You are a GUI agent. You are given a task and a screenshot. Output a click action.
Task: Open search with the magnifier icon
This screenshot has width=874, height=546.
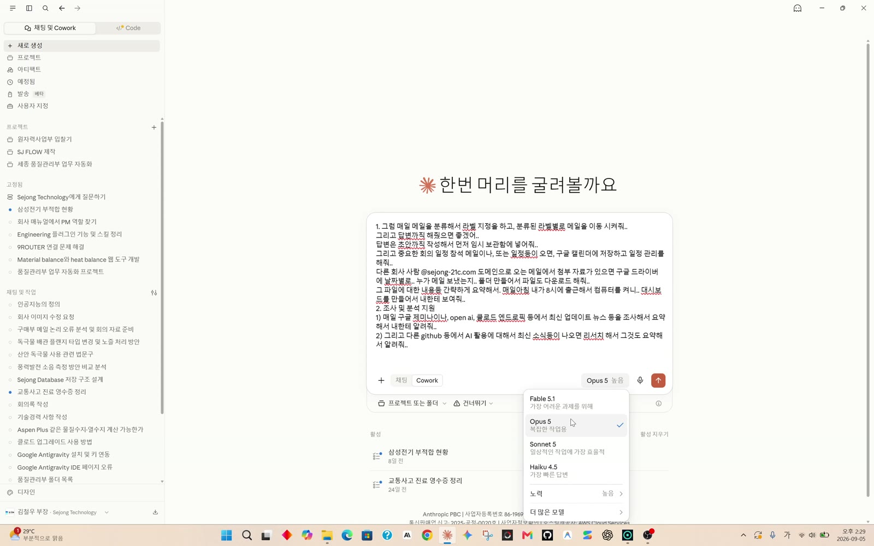[45, 8]
